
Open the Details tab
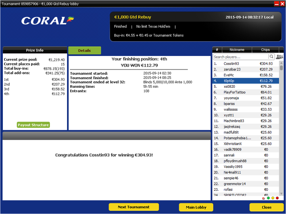[85, 51]
